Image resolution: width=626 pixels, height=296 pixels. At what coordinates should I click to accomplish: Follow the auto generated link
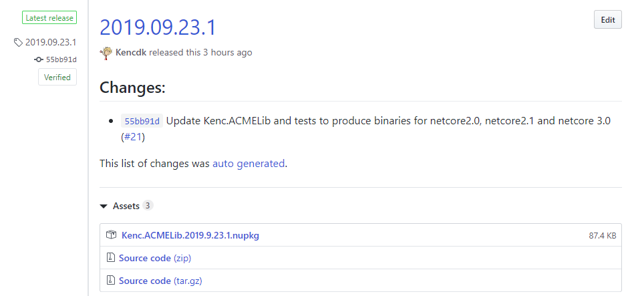[249, 164]
